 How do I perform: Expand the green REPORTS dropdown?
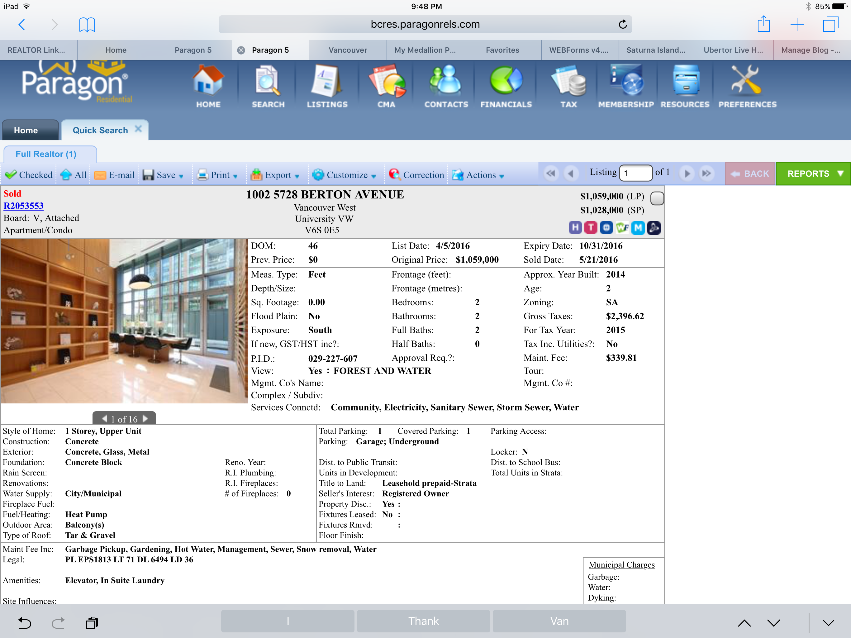(x=813, y=174)
